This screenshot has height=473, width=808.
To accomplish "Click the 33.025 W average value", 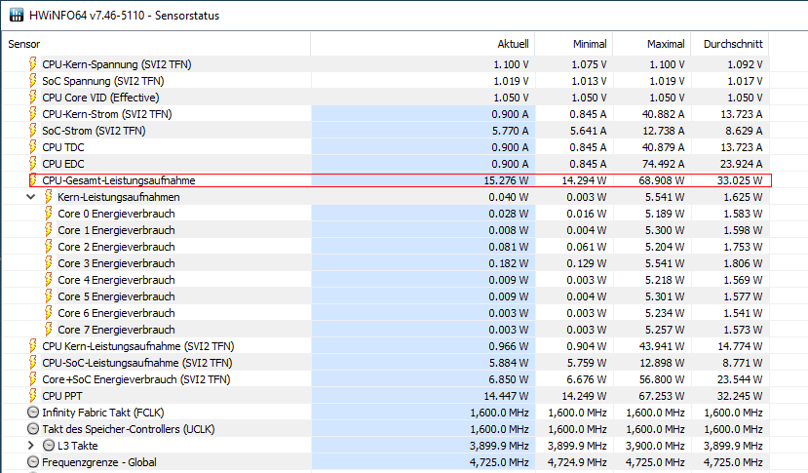I will [740, 180].
